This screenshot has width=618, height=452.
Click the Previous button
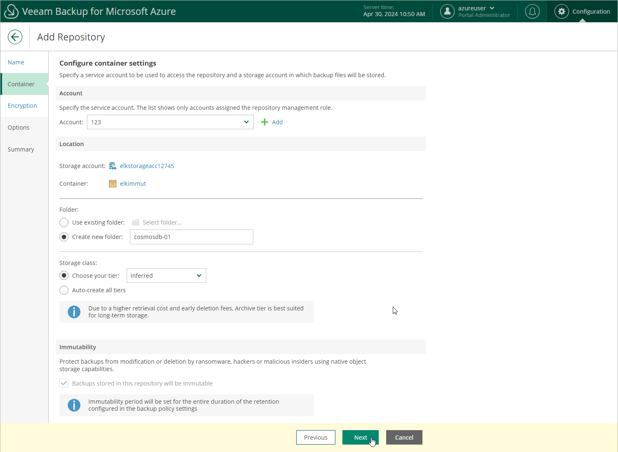coord(316,438)
